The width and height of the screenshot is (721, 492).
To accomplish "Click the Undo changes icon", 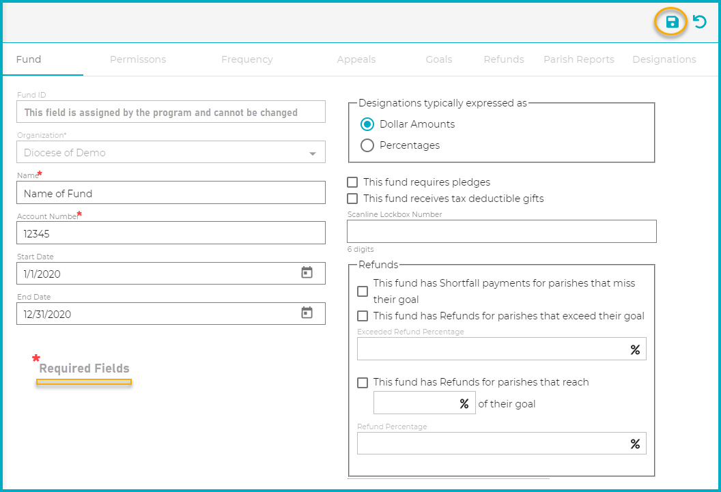I will [x=699, y=22].
